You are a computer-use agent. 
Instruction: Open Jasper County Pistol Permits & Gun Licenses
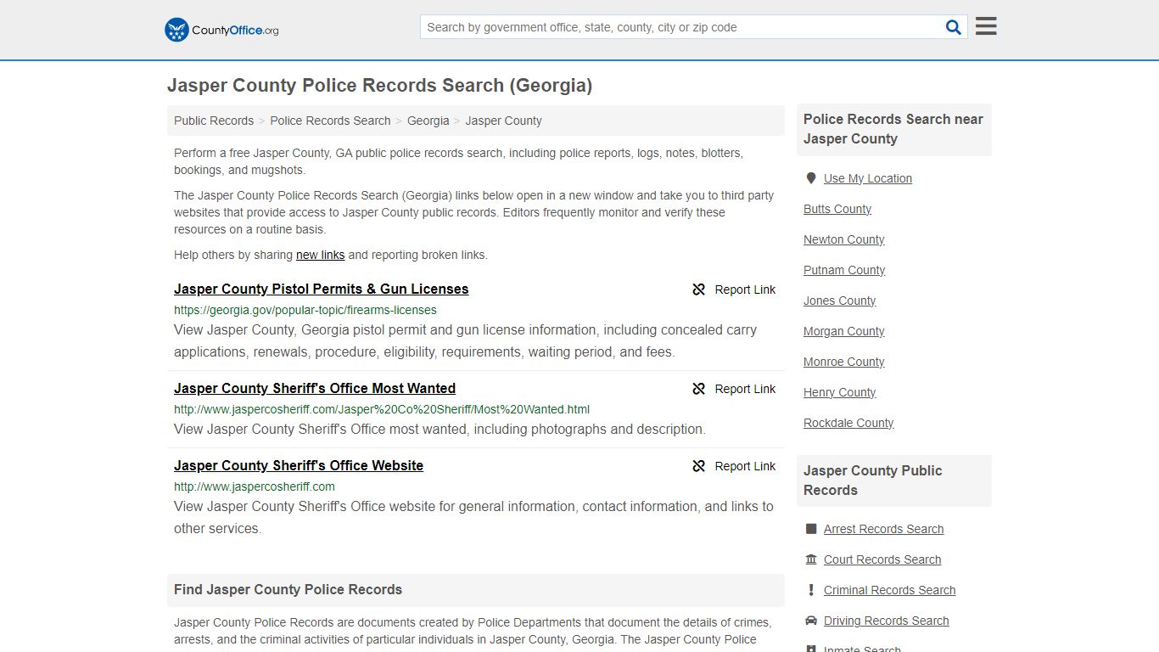pos(321,289)
